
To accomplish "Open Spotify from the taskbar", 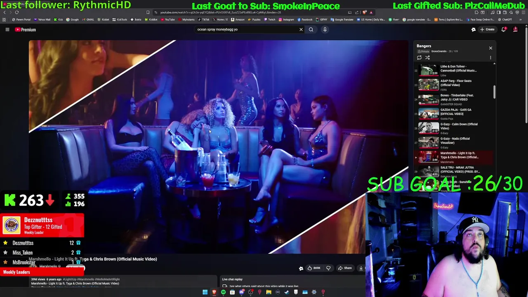I will coord(223,292).
